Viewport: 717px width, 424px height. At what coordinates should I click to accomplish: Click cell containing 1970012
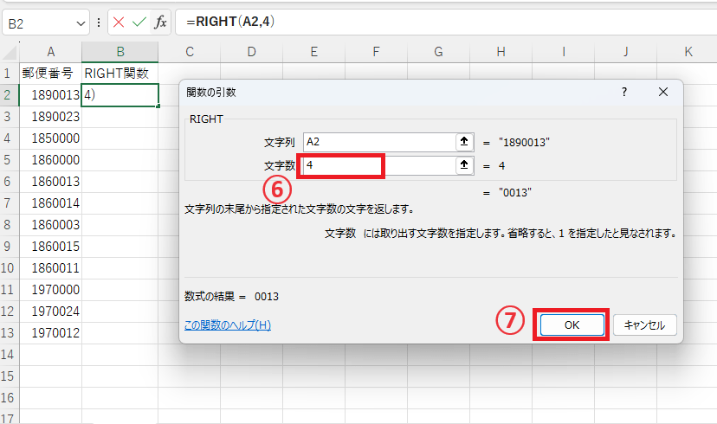51,333
